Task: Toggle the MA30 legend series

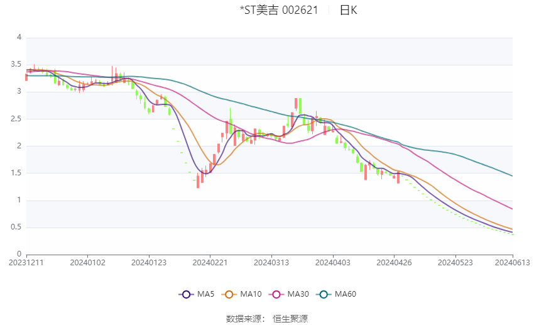Action: pyautogui.click(x=289, y=294)
